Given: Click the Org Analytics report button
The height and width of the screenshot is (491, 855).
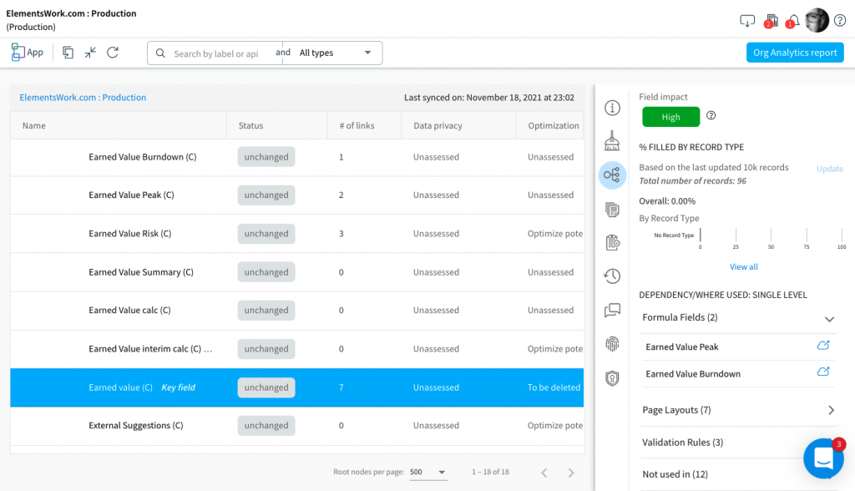Looking at the screenshot, I should tap(795, 53).
